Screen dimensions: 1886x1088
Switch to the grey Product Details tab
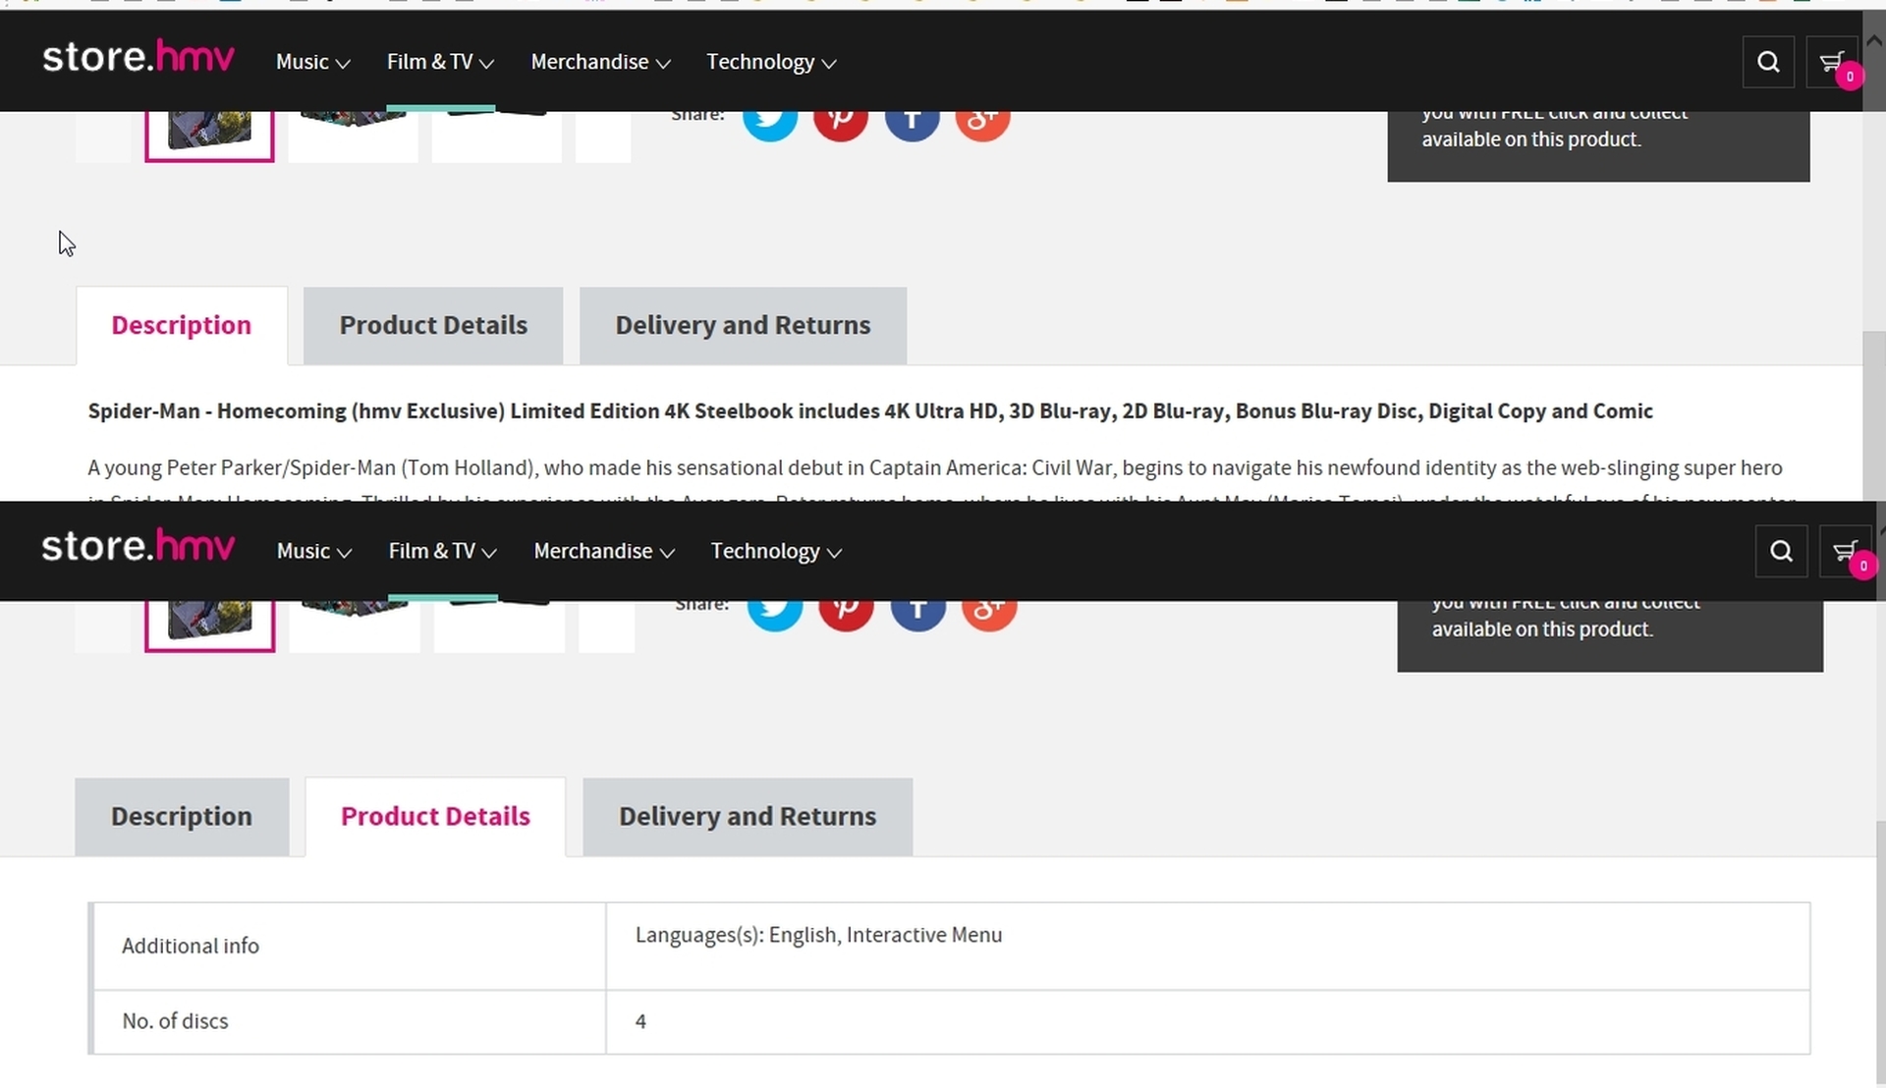[433, 325]
